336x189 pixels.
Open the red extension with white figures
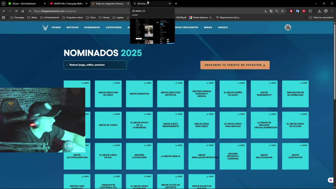pyautogui.click(x=304, y=11)
